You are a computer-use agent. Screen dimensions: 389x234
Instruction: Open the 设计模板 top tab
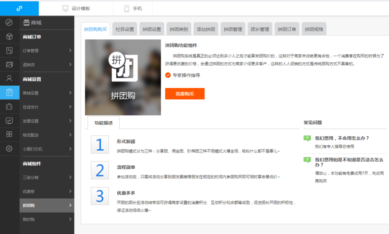[x=76, y=8]
